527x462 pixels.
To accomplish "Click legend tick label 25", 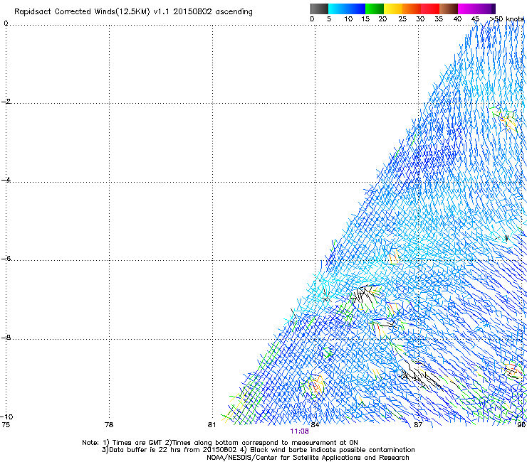I will pos(402,18).
